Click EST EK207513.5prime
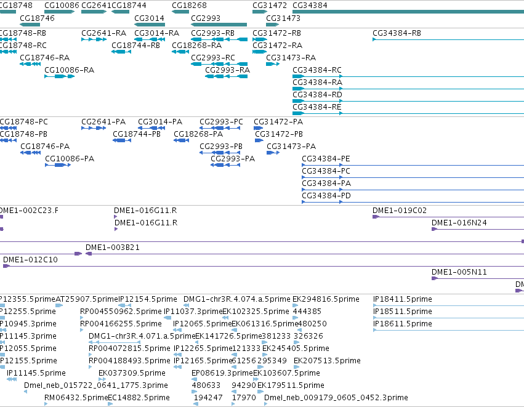Screen dimensions: 524x407 327,361
